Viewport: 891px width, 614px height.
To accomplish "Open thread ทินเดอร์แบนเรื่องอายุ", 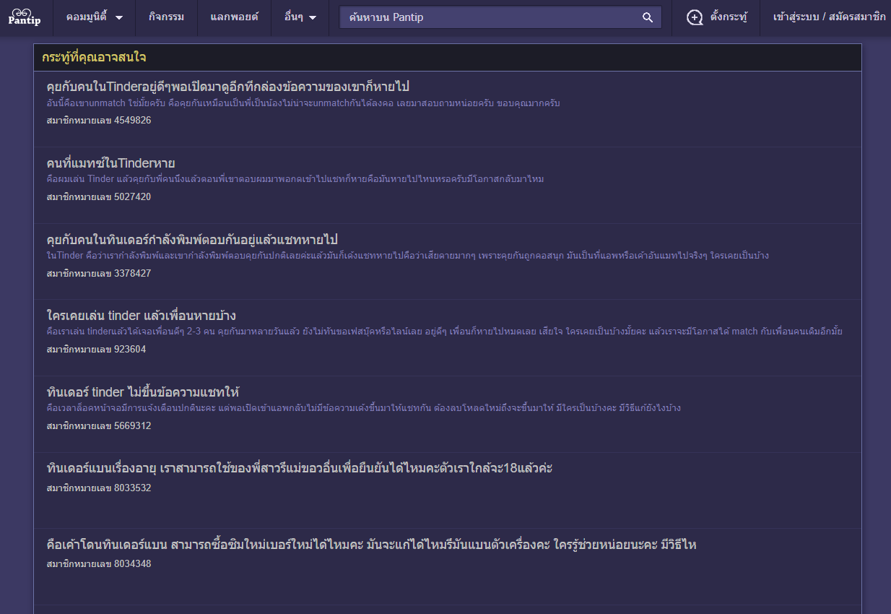I will point(299,468).
